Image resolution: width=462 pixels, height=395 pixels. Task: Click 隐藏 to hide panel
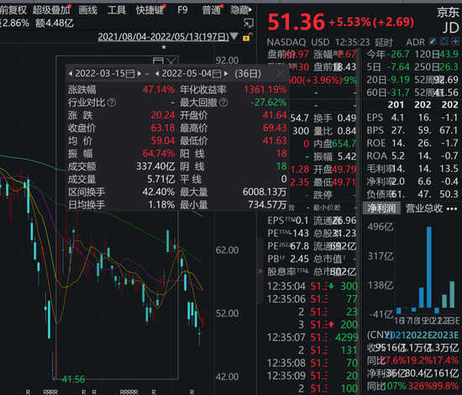tap(241, 10)
